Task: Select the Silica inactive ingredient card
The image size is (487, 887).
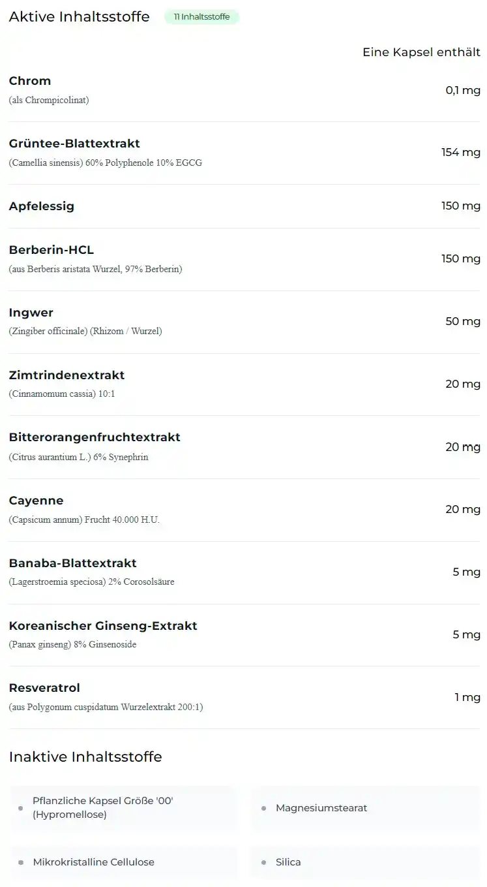Action: pos(365,862)
